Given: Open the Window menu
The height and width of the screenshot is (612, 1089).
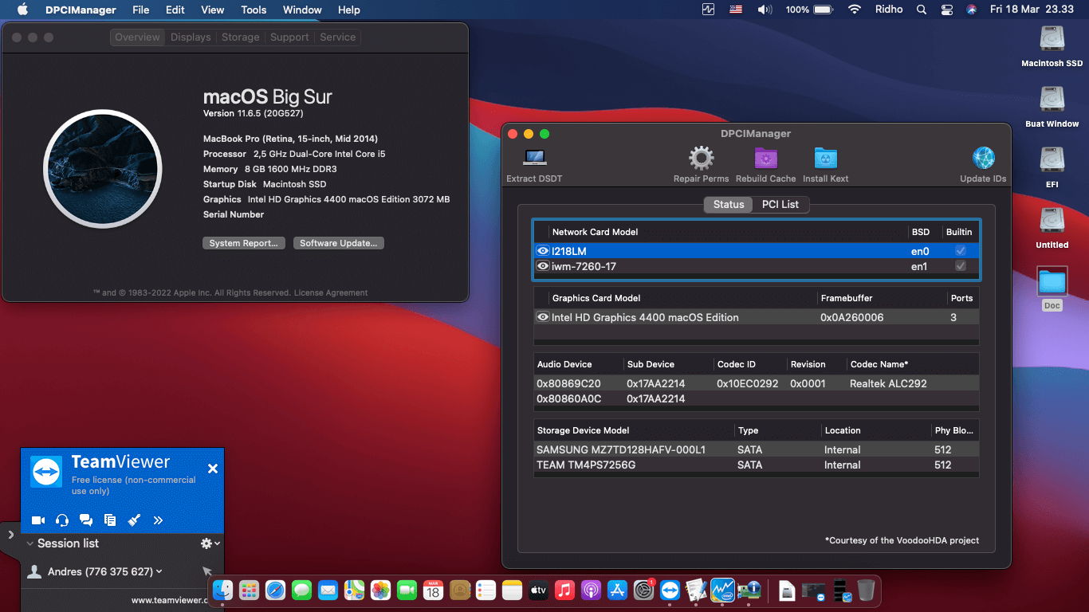Looking at the screenshot, I should pos(303,10).
